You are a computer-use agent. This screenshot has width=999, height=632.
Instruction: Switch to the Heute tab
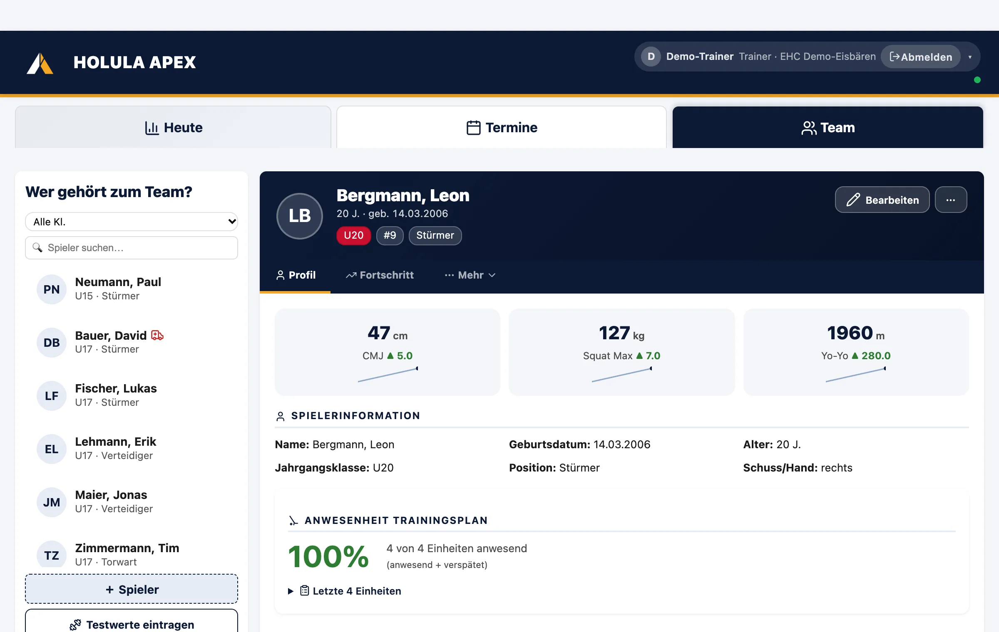pyautogui.click(x=173, y=127)
